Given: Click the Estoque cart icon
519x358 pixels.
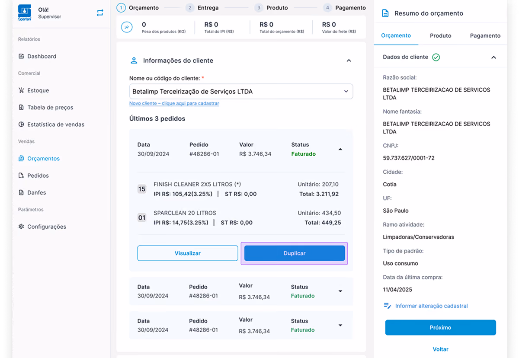Looking at the screenshot, I should pyautogui.click(x=21, y=90).
